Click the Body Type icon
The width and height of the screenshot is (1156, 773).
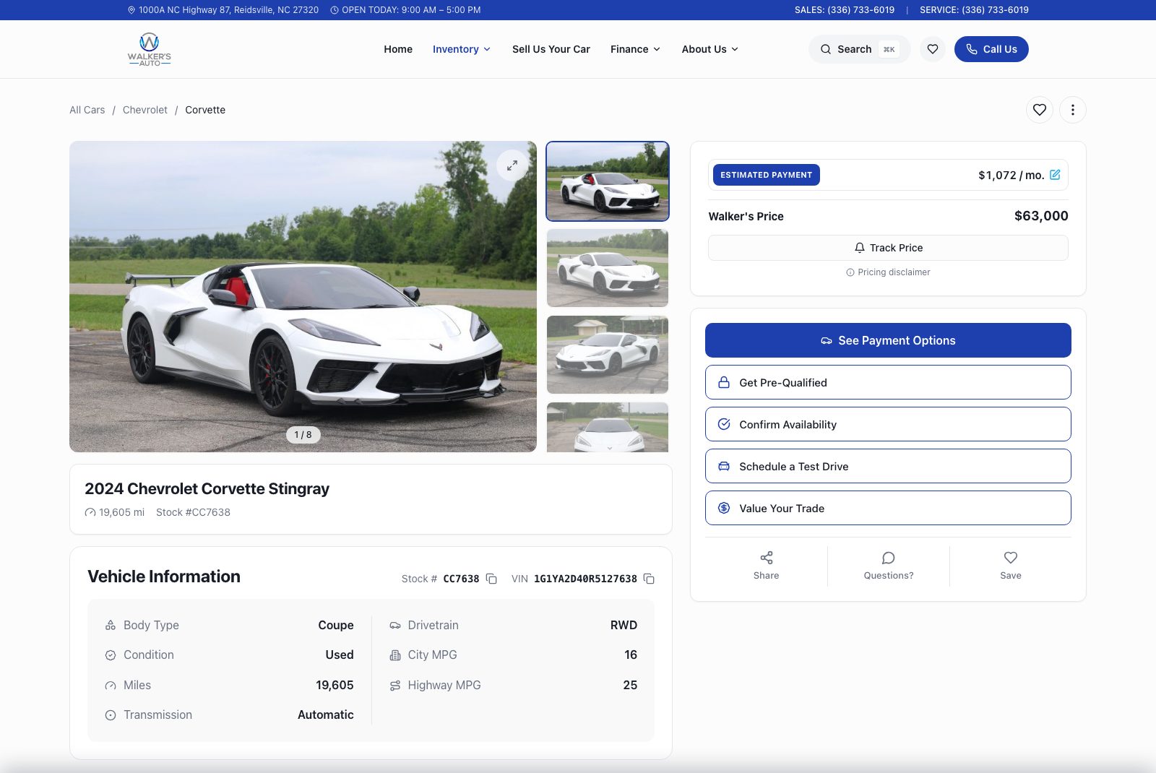click(111, 625)
